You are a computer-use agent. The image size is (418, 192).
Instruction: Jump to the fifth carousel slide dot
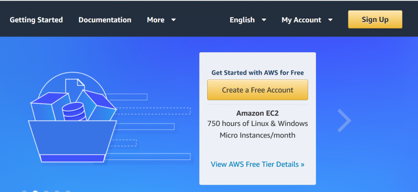(68, 191)
